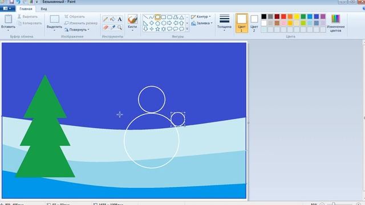Image resolution: width=365 pixels, height=205 pixels.
Task: Open the blue Paint file menu button
Action: (x=7, y=9)
